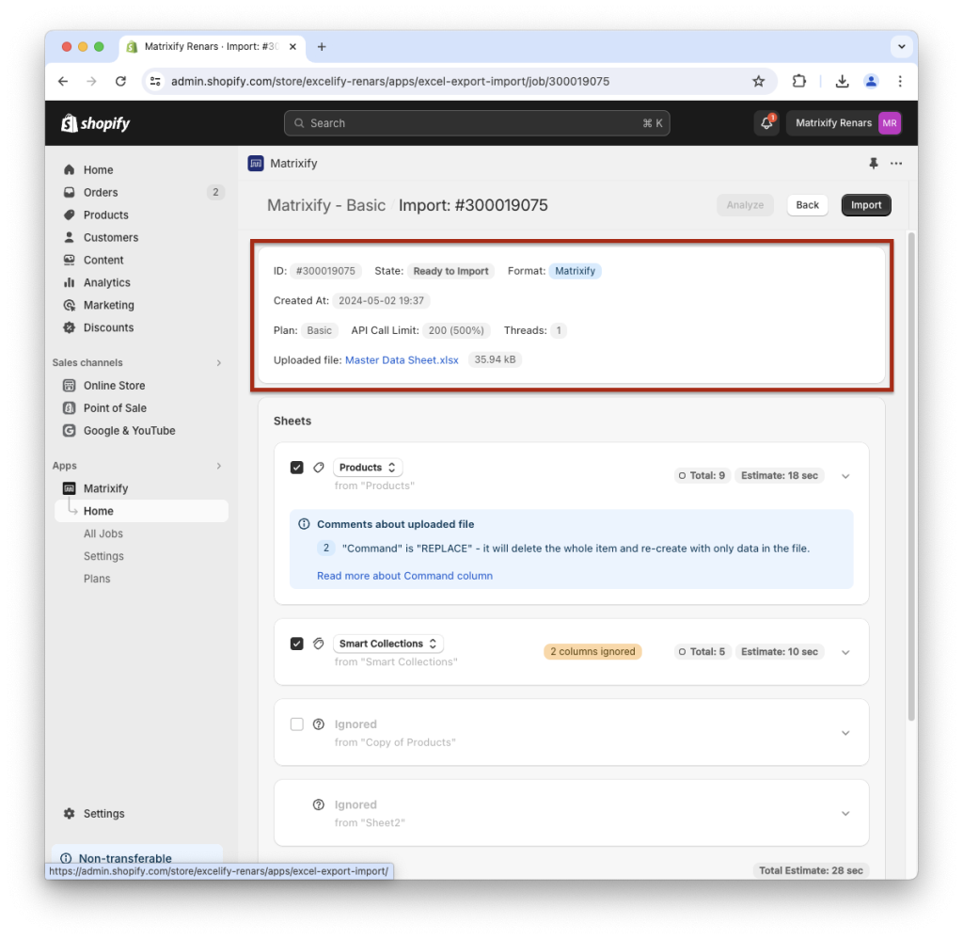Viewport: 963px width, 939px height.
Task: Open the Products sheet type selector
Action: coord(367,467)
